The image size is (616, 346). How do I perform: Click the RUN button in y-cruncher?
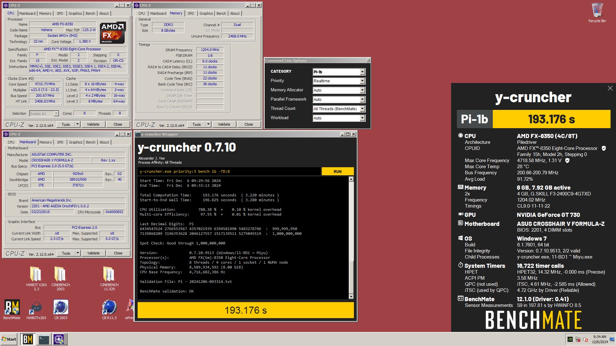click(338, 171)
